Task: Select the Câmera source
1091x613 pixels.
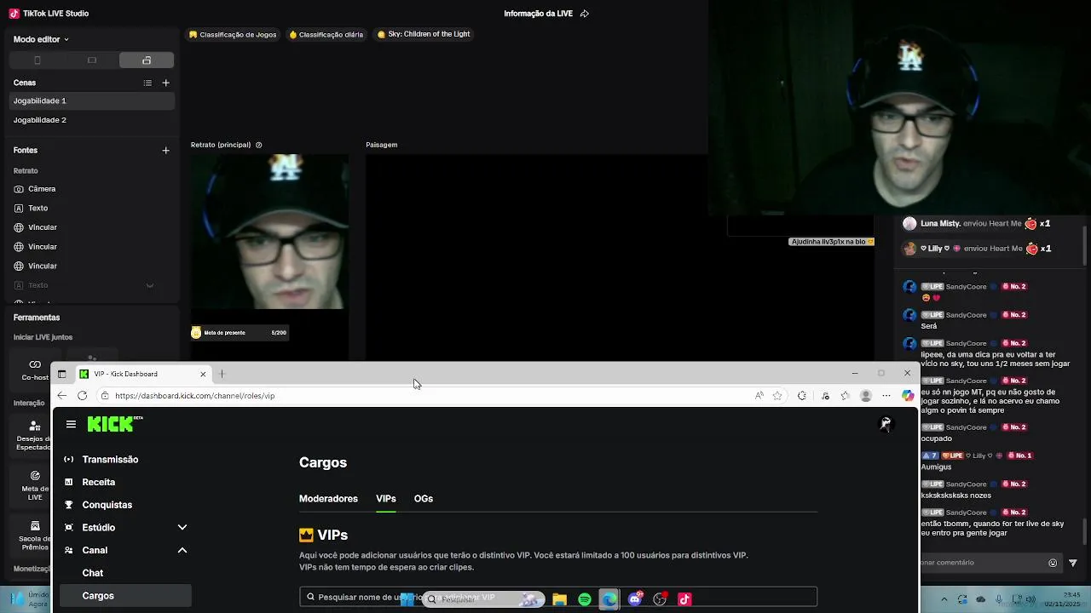Action: tap(41, 189)
